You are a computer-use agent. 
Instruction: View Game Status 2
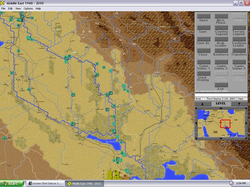click(x=221, y=62)
